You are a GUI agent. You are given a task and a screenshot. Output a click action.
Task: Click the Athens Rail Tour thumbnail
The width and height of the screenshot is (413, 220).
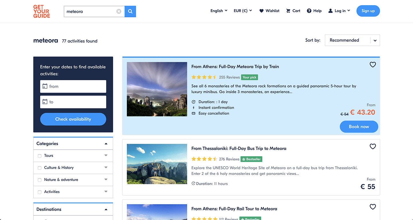point(157,212)
